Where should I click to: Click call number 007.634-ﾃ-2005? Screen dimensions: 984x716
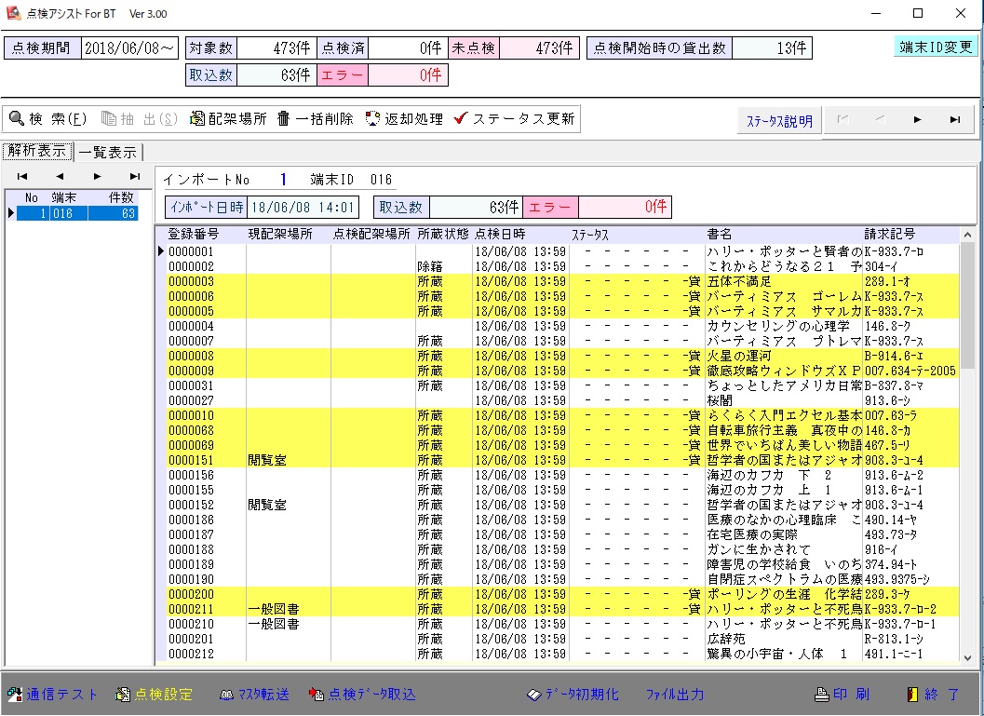point(910,371)
